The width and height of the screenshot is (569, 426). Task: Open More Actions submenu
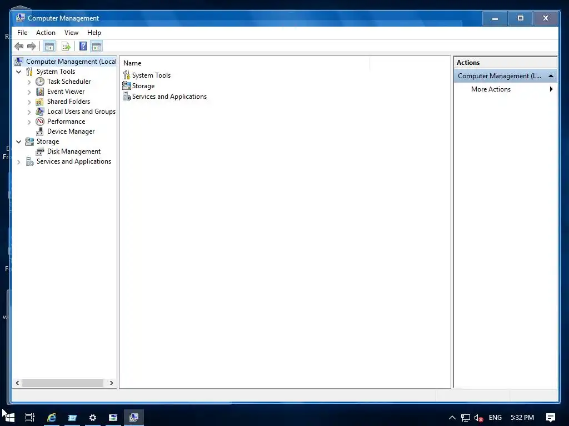coord(506,89)
